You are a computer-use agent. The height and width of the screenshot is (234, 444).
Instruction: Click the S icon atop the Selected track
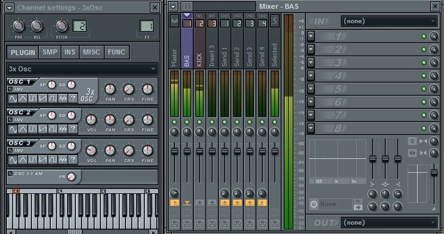pos(275,21)
